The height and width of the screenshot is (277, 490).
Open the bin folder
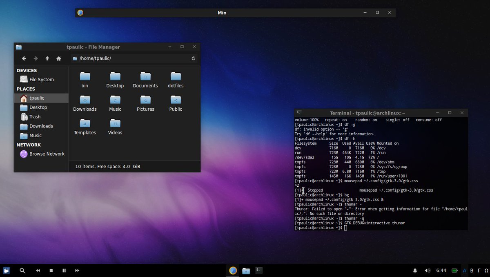(85, 80)
